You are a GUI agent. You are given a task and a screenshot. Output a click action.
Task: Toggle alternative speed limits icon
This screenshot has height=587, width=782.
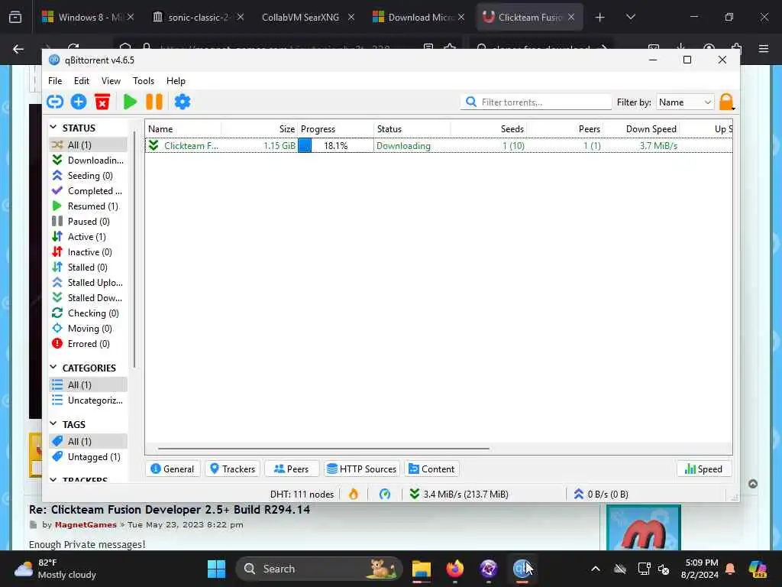(385, 495)
